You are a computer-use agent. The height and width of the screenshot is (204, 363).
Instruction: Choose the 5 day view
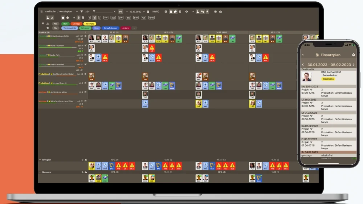94,17
